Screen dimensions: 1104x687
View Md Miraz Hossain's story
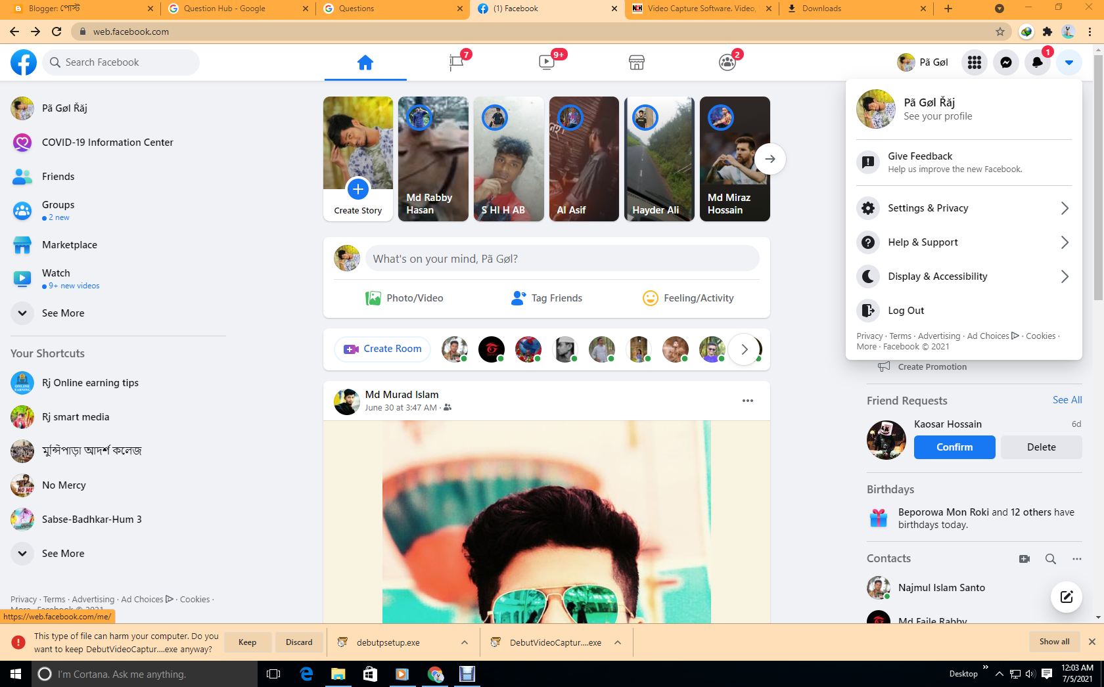[x=735, y=159]
